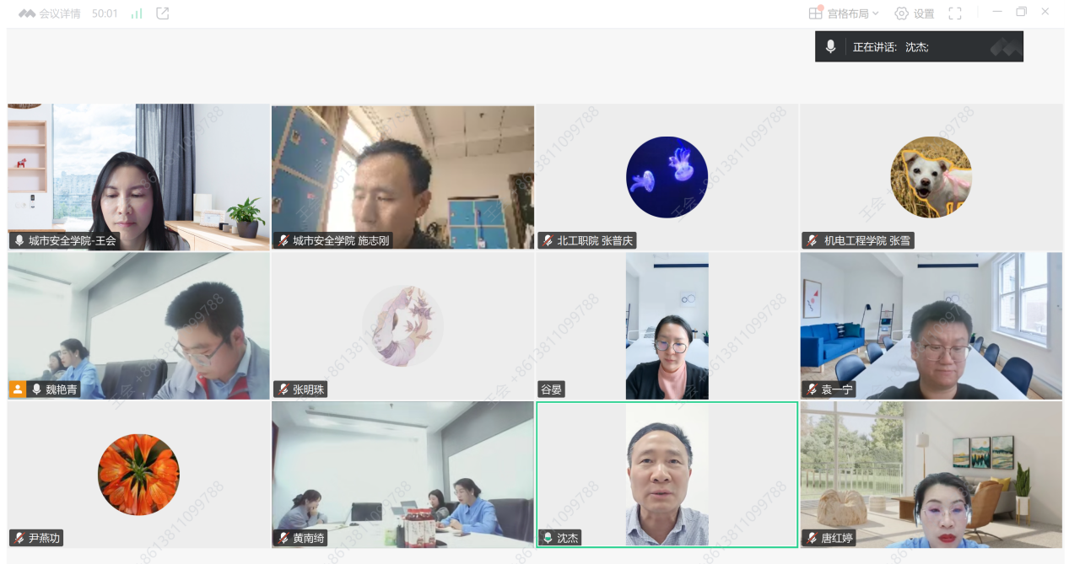Click muted mic icon of 袁一宁
Viewport: 1069px width, 564px height.
[812, 389]
